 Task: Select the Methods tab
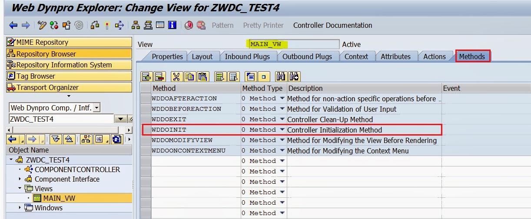472,56
